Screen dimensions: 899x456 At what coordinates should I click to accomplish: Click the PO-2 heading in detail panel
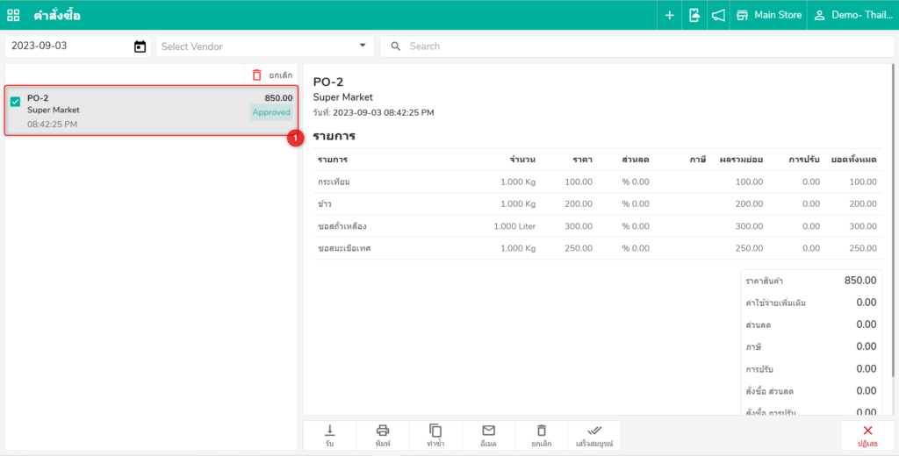(328, 82)
